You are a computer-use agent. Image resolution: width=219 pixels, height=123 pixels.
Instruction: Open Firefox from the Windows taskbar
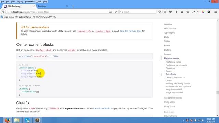(7, 120)
